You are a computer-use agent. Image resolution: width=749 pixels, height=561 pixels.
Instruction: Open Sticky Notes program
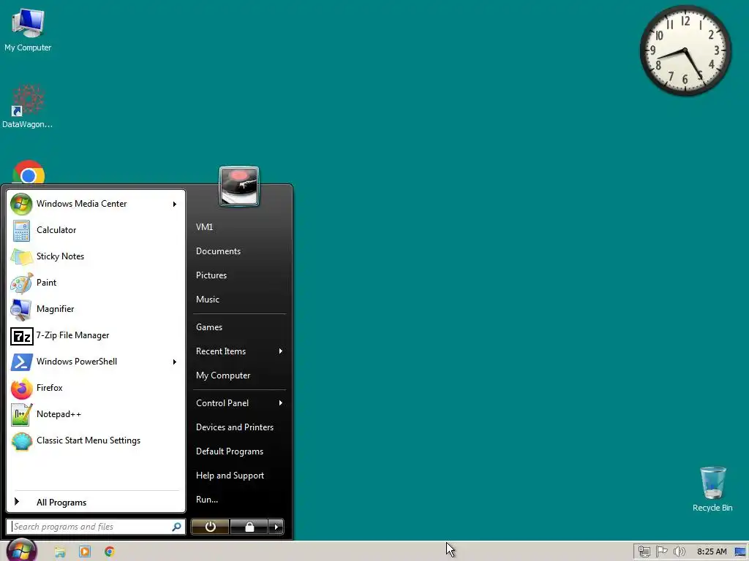click(96, 256)
